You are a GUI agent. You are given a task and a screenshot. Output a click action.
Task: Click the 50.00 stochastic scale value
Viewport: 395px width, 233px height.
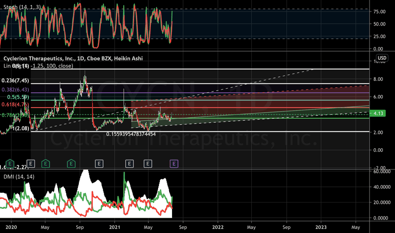(x=379, y=24)
